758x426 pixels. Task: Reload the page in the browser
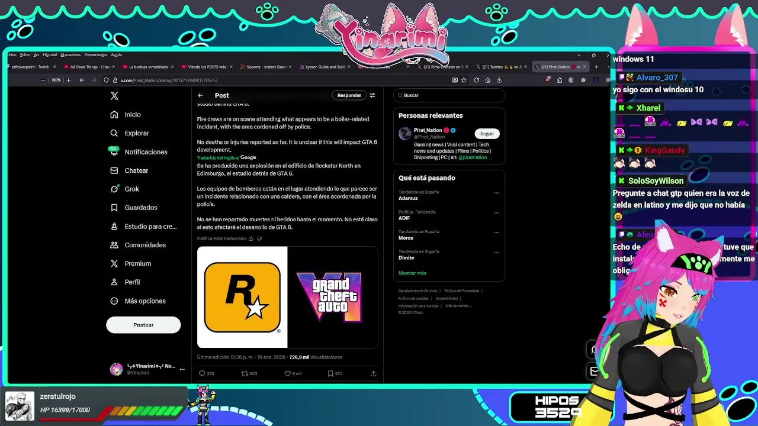[x=476, y=80]
